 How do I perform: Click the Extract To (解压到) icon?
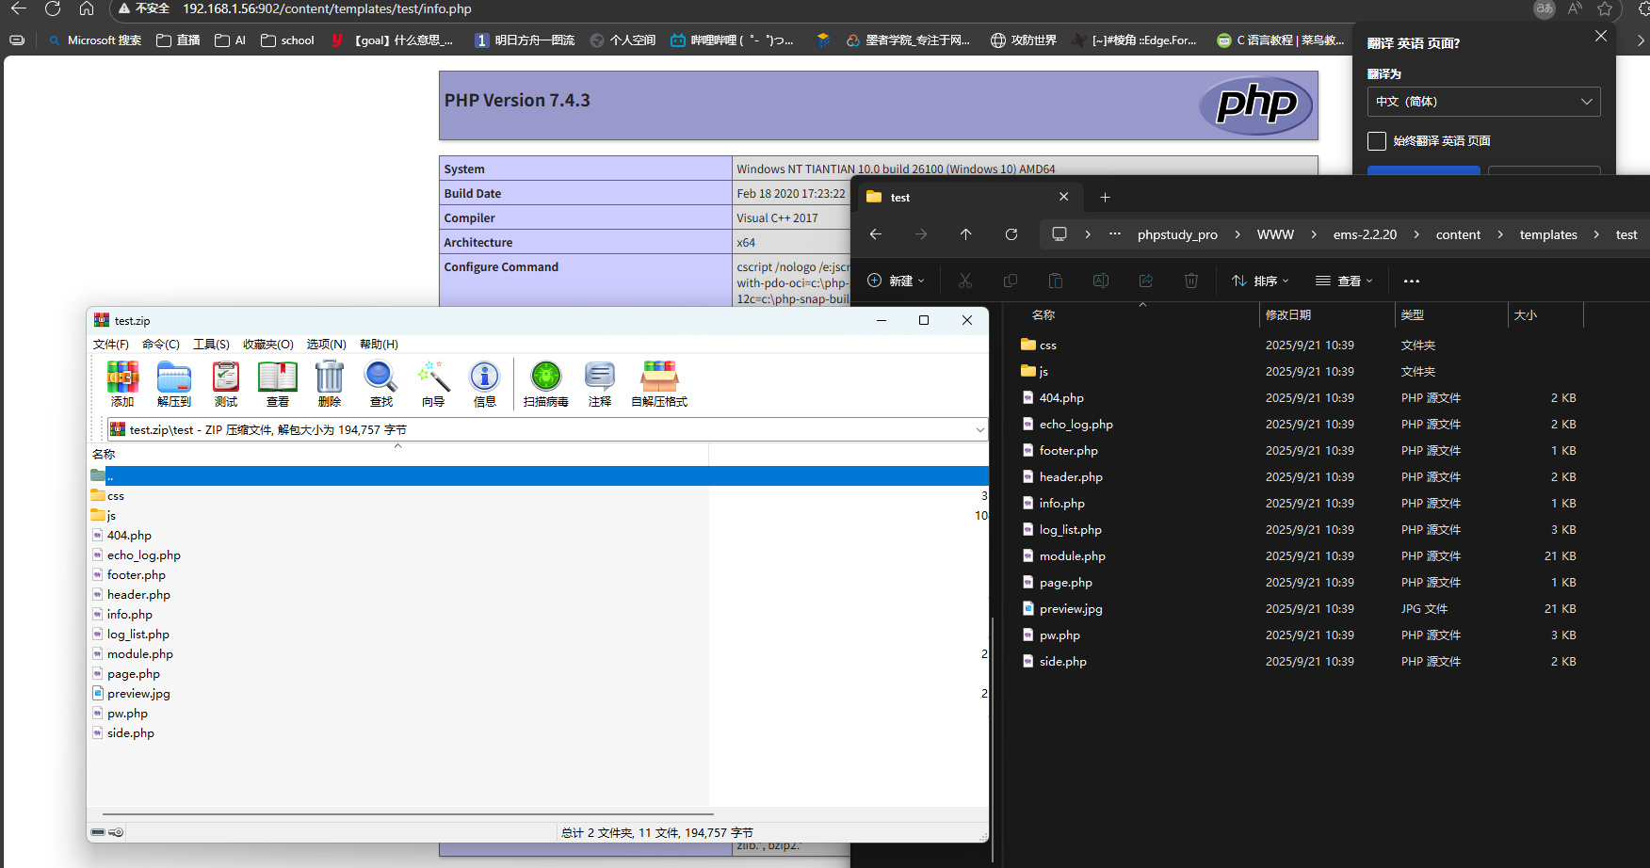point(174,383)
